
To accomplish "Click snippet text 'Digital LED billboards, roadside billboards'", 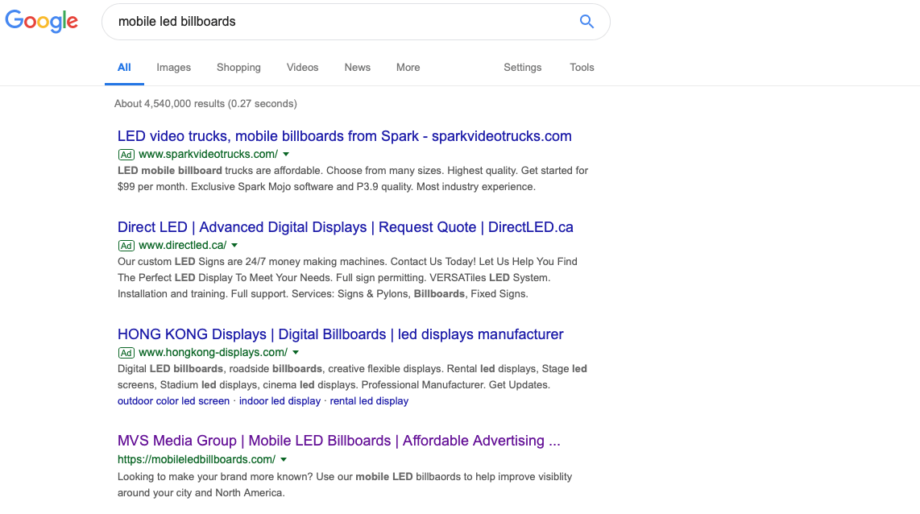I will click(219, 369).
